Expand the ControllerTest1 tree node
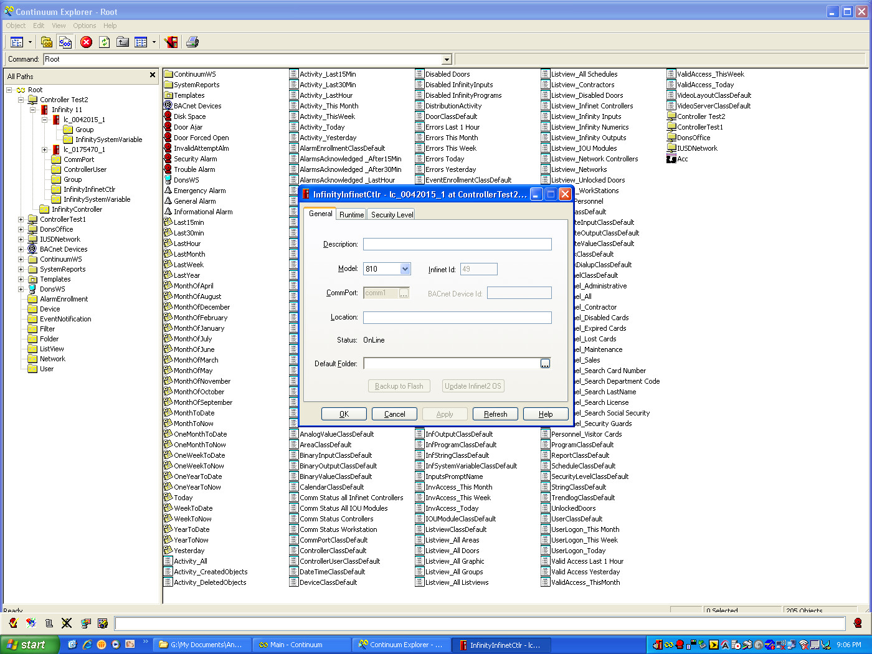The height and width of the screenshot is (654, 872). tap(21, 219)
